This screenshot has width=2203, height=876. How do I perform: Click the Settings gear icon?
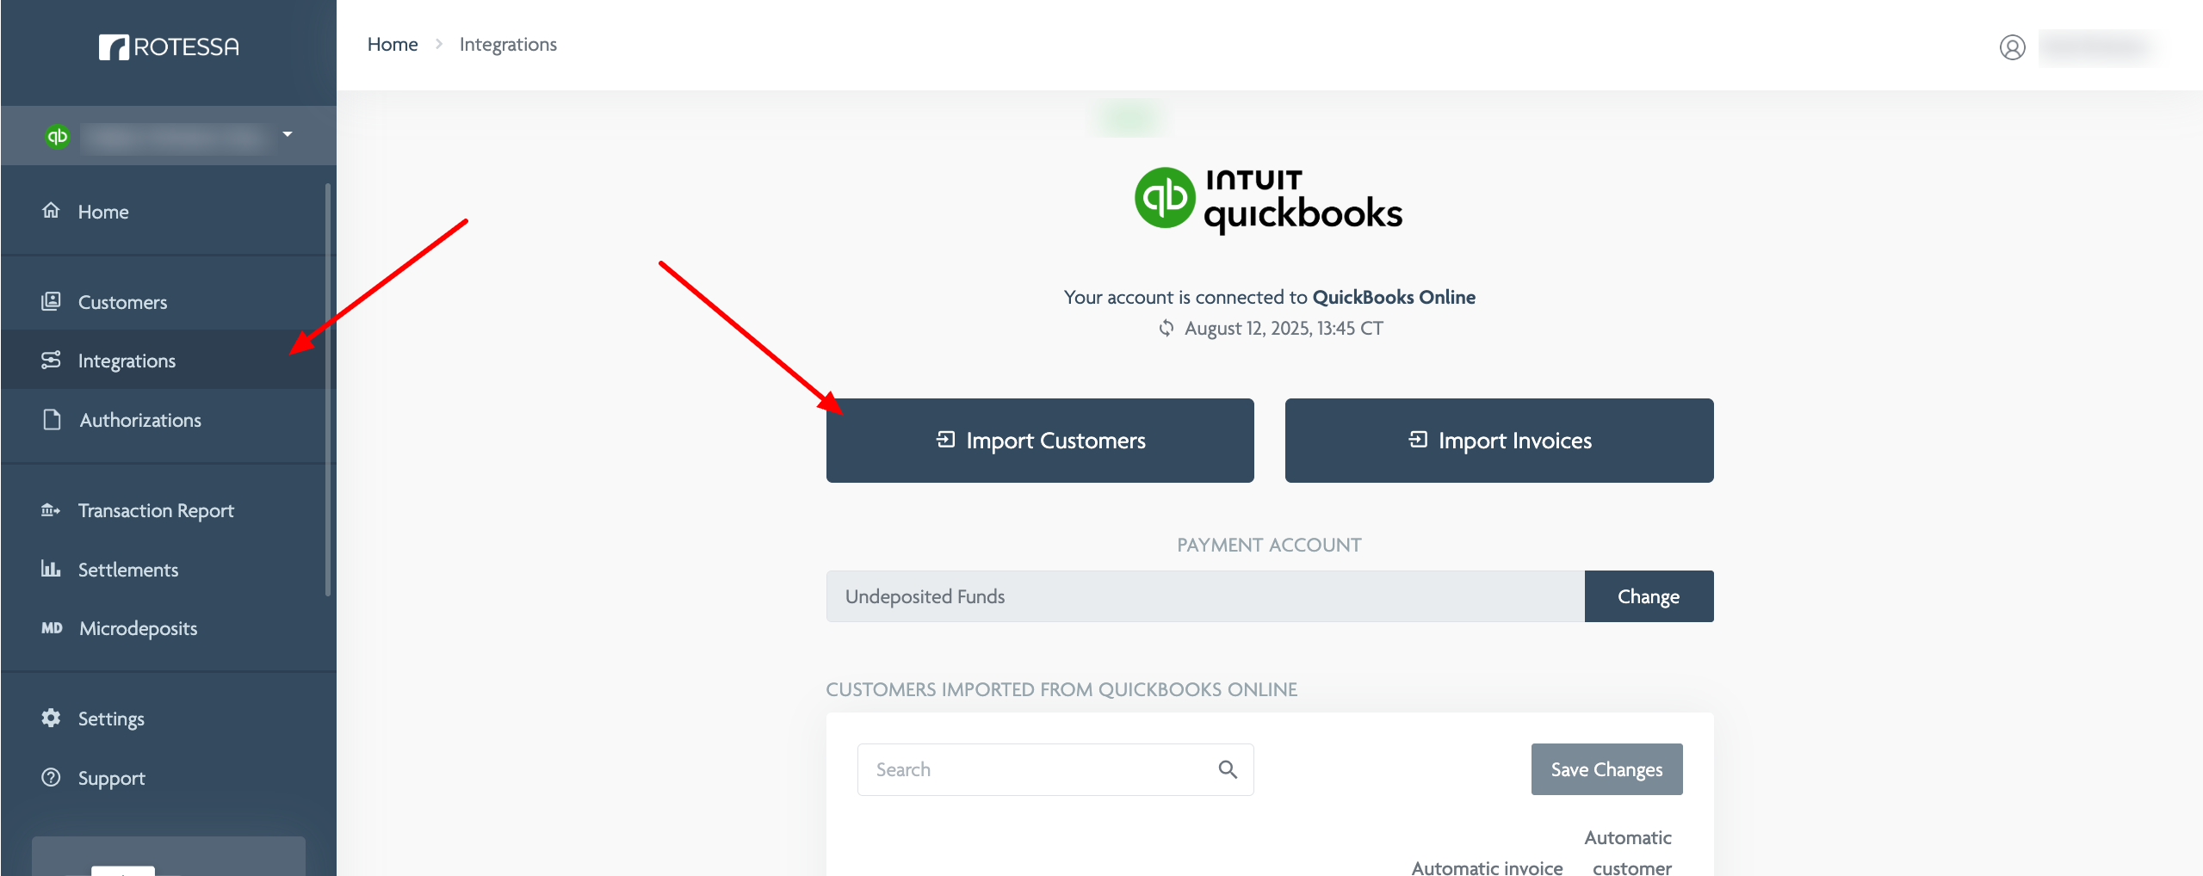point(51,718)
